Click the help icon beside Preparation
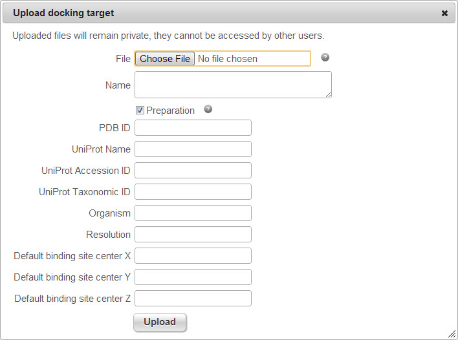Screen dimensions: 458x340 click(208, 109)
